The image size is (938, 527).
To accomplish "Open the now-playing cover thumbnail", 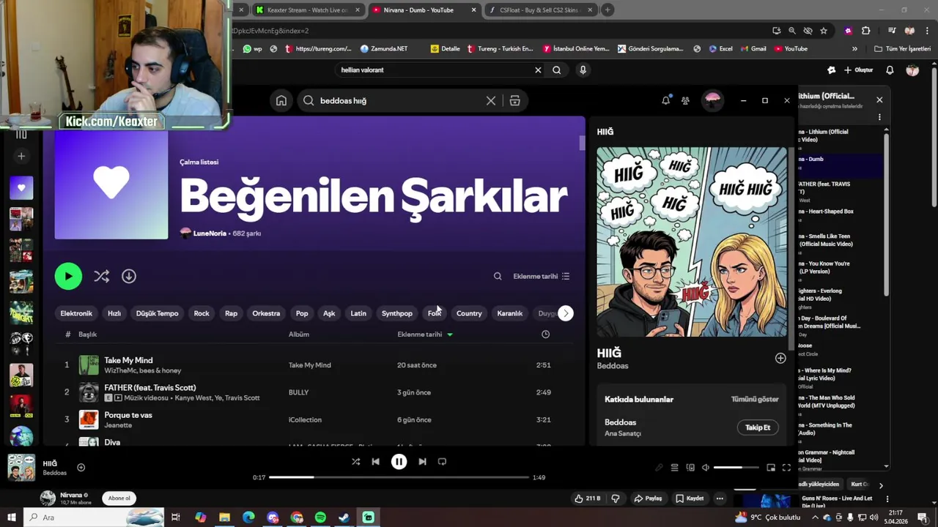I will (21, 468).
